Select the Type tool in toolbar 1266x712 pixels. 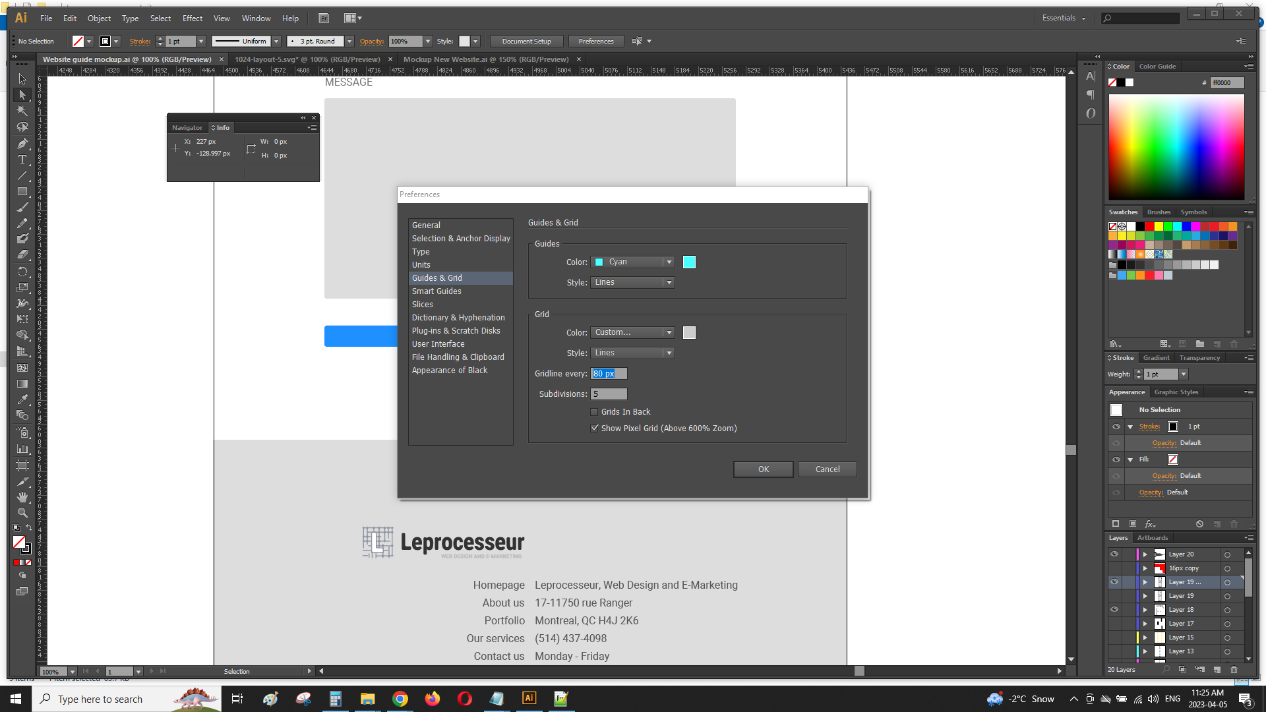[22, 160]
